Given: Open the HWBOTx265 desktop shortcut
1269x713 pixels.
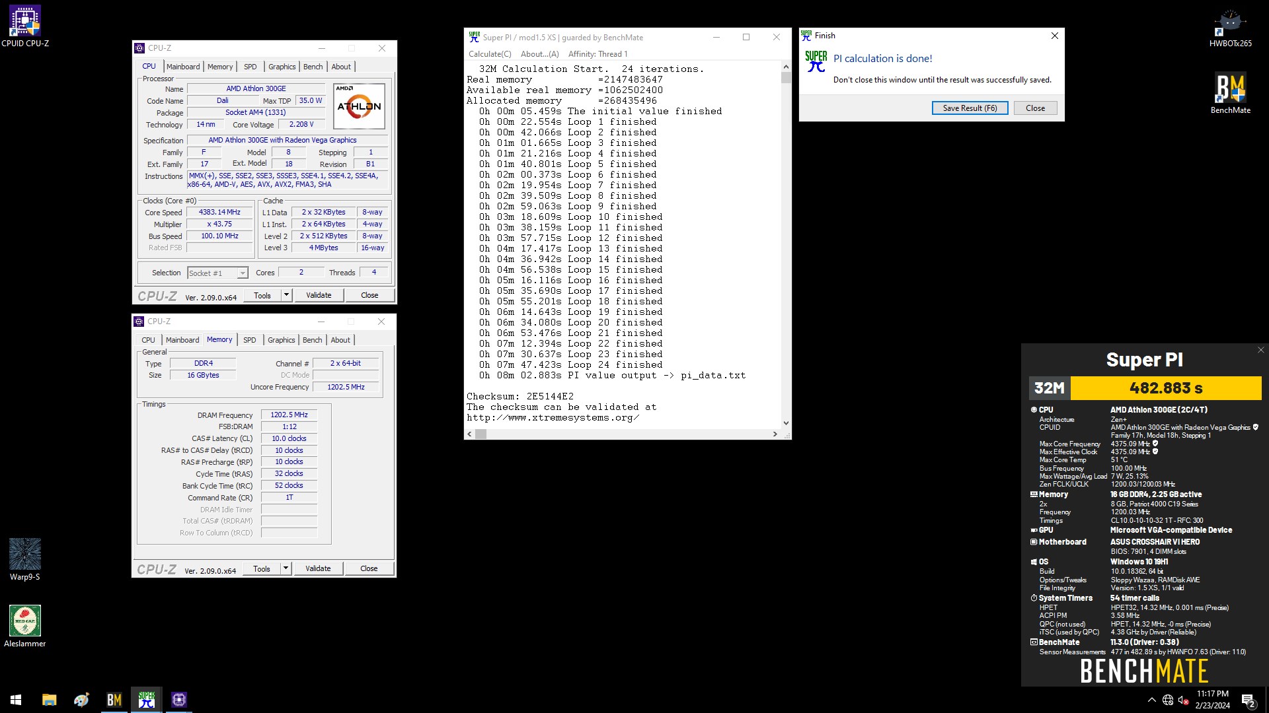Looking at the screenshot, I should tap(1230, 26).
